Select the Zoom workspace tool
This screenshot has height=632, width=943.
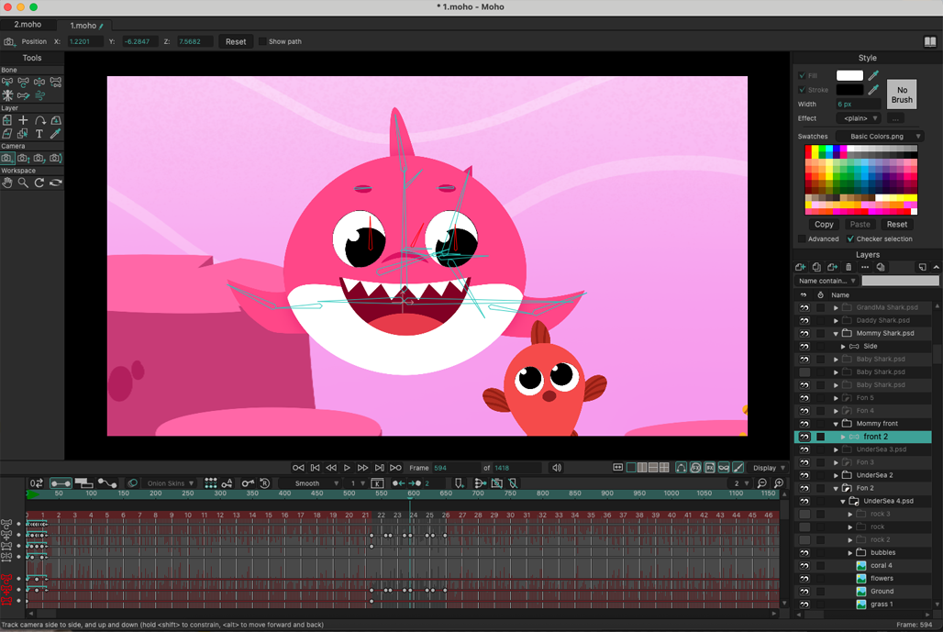tap(22, 182)
